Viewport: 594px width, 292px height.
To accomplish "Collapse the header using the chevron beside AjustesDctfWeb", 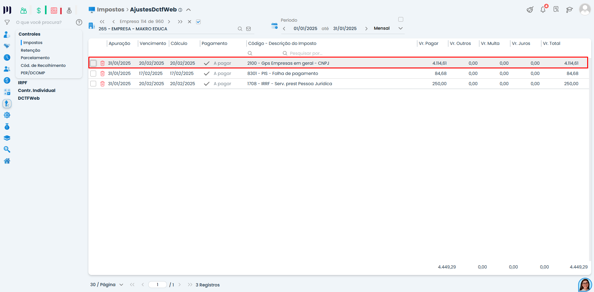I will click(x=188, y=10).
